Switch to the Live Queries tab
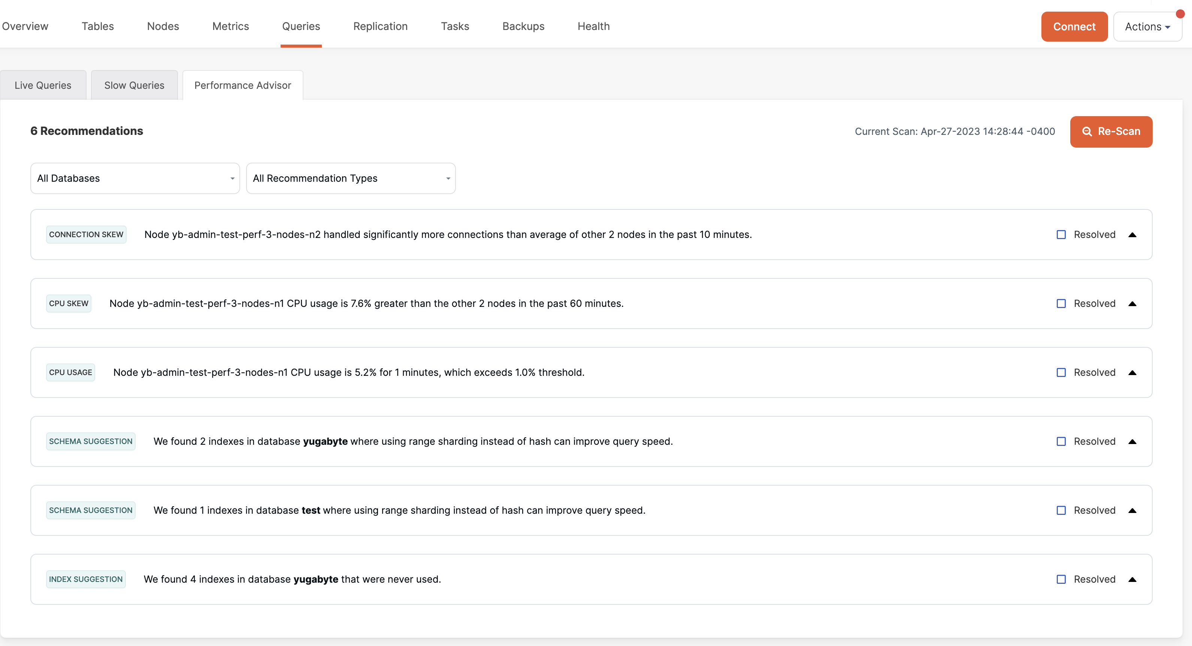The height and width of the screenshot is (646, 1192). 43,85
